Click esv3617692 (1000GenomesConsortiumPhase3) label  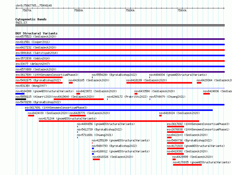click(x=198, y=124)
